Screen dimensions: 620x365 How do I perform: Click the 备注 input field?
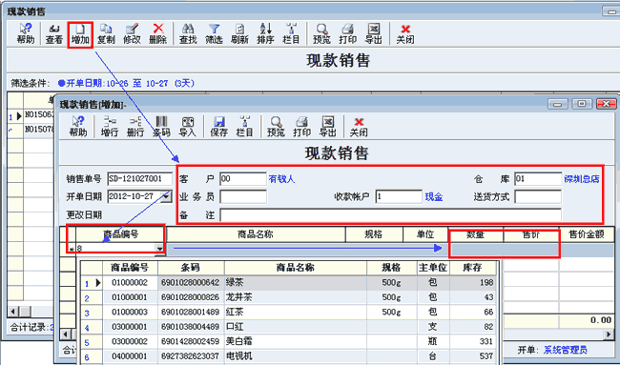[x=391, y=215]
